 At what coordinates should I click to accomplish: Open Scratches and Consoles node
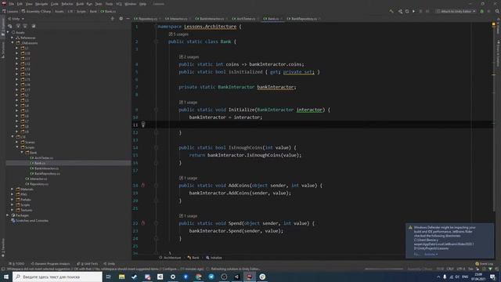coord(30,221)
